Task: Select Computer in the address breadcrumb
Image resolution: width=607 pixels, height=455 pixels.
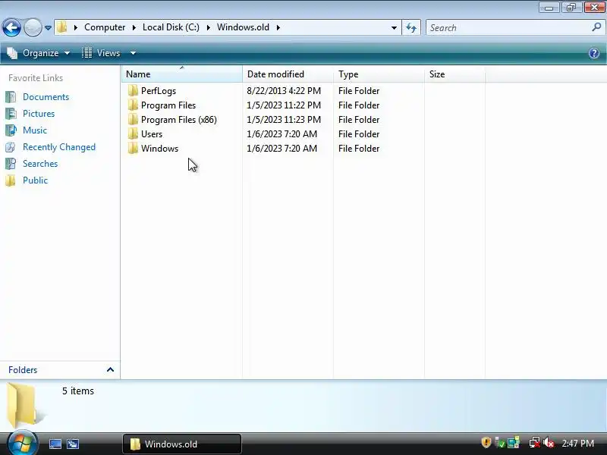Action: tap(105, 27)
